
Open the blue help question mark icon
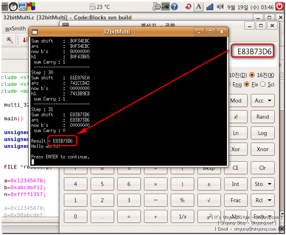point(174,7)
